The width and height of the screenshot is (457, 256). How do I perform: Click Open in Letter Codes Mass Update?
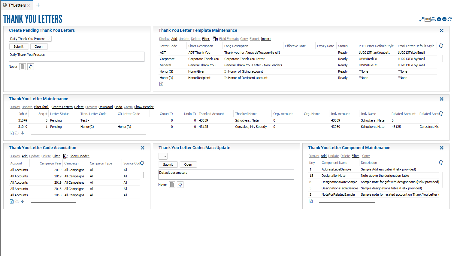(x=188, y=164)
